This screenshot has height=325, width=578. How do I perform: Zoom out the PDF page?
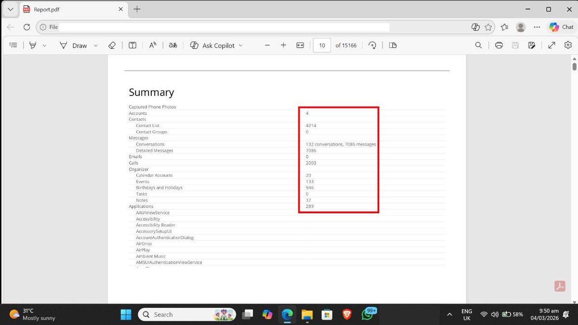[x=268, y=45]
